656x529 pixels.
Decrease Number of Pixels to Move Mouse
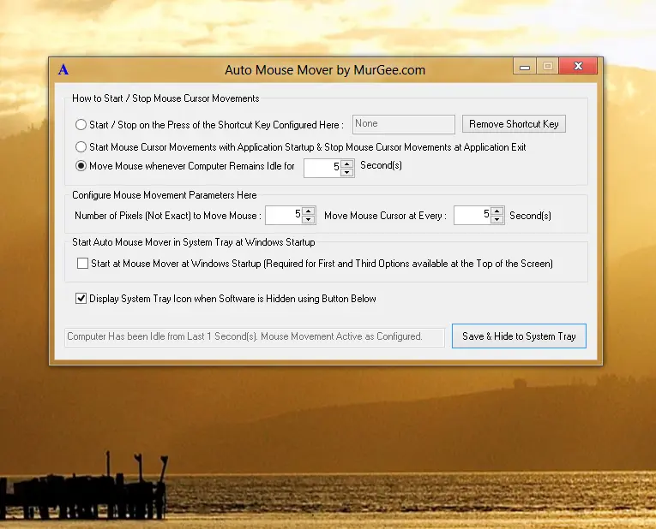click(309, 219)
